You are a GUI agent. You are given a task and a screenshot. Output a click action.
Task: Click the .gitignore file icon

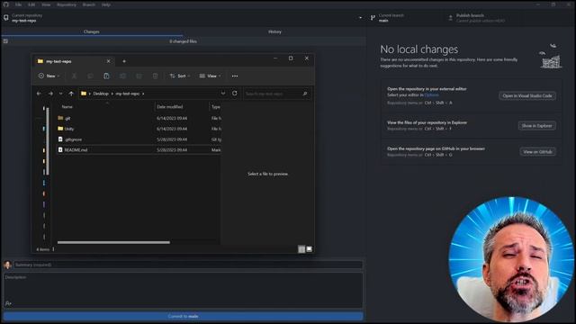click(60, 139)
